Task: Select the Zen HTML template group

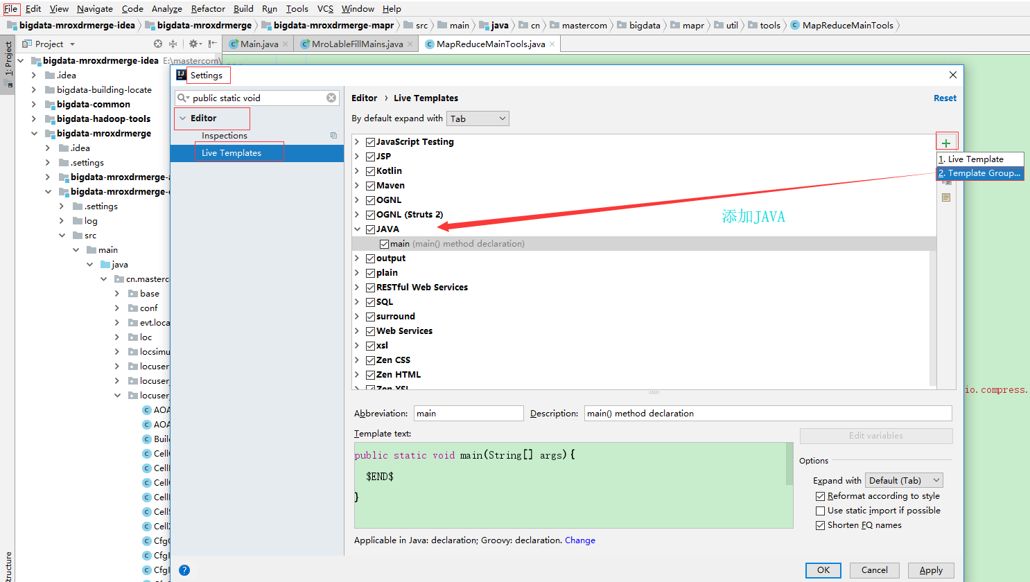Action: click(399, 375)
